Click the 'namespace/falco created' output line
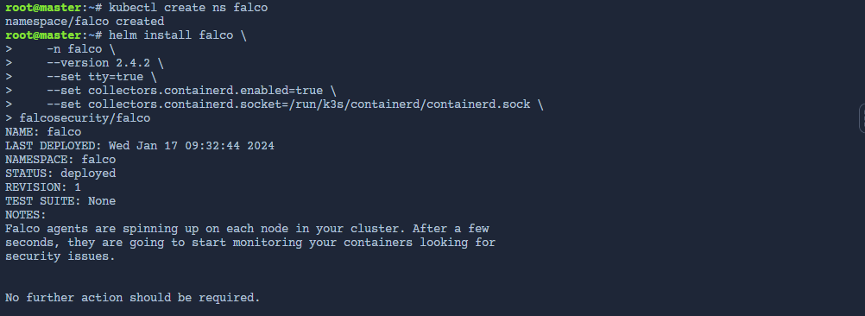Image resolution: width=865 pixels, height=316 pixels. (85, 22)
